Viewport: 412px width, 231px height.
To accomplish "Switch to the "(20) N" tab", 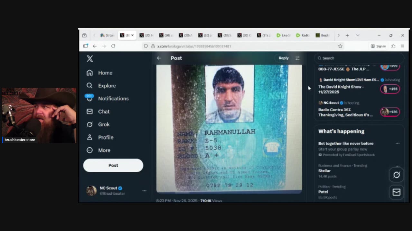I will [x=146, y=35].
